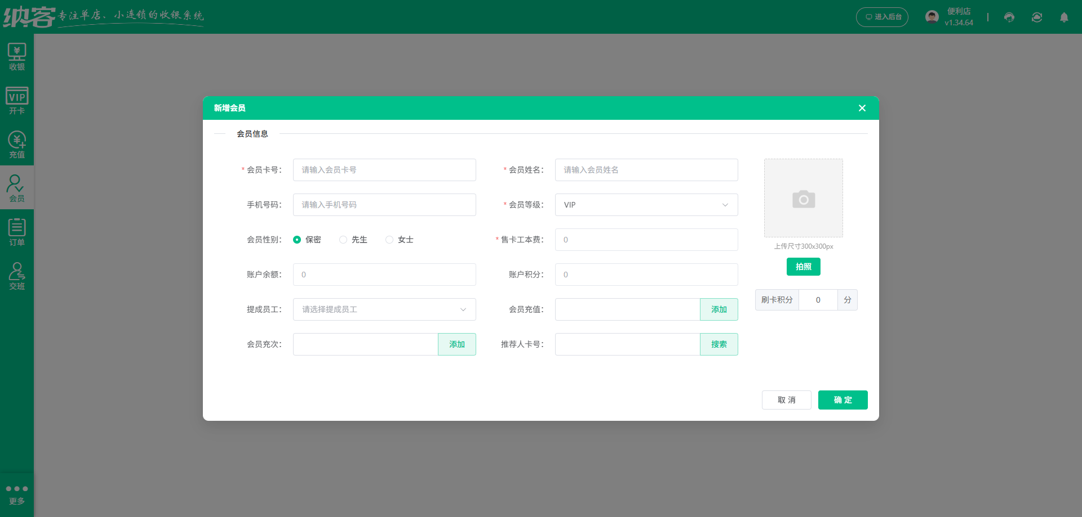Viewport: 1082px width, 517px height.
Task: Focus the 手机号码 input field
Action: coord(384,205)
